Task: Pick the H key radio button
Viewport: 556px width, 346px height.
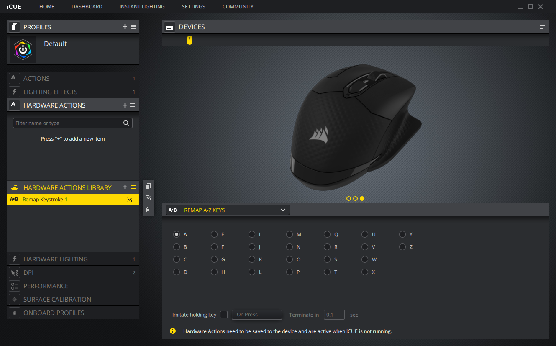Action: click(214, 272)
